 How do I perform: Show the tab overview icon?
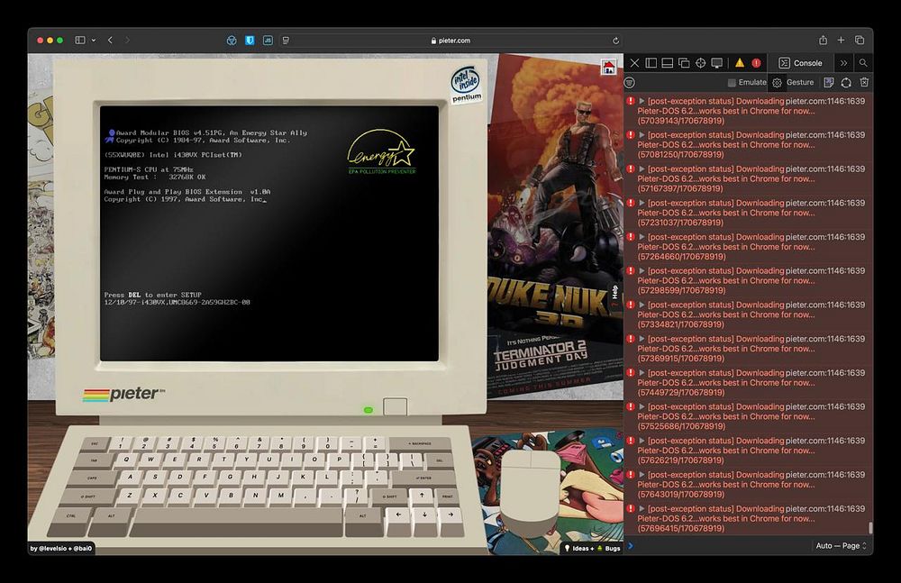pyautogui.click(x=859, y=41)
